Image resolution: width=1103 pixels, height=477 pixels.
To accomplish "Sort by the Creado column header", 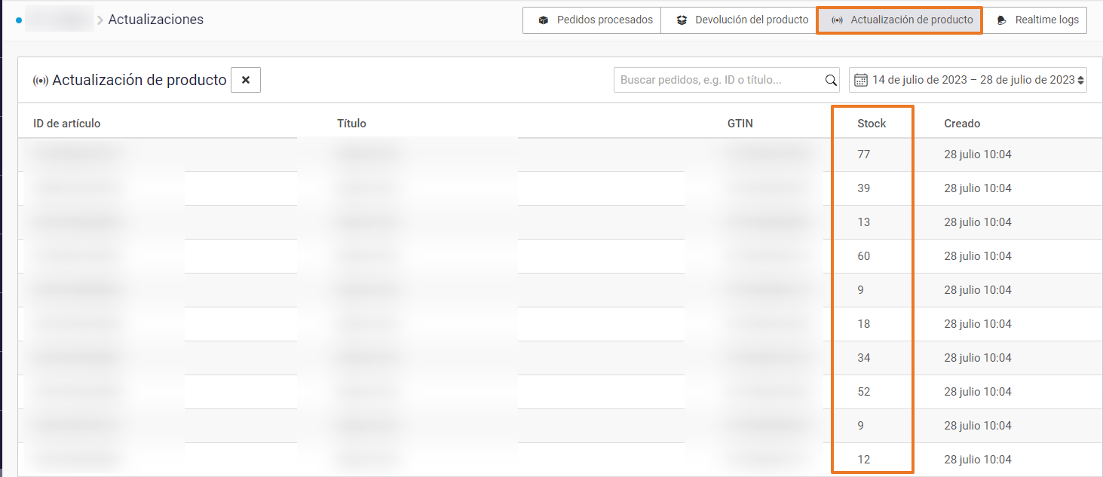I will tap(962, 124).
